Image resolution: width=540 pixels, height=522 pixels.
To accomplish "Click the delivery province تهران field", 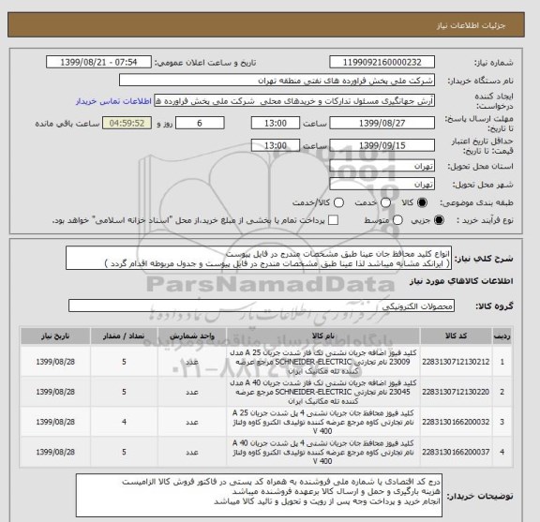I will tap(382, 166).
